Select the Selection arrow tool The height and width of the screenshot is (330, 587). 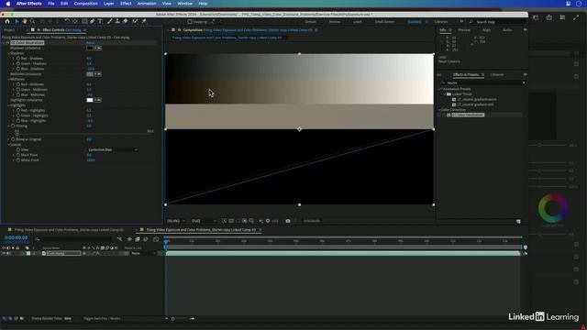[x=17, y=22]
